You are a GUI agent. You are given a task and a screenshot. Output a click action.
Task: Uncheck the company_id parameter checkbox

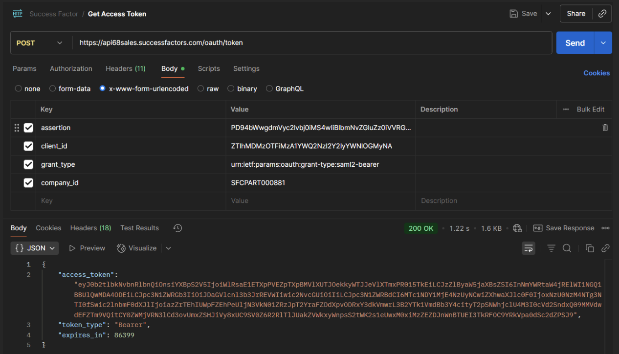[x=28, y=183]
